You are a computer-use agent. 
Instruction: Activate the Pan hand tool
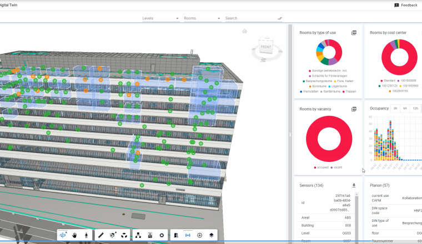74,235
